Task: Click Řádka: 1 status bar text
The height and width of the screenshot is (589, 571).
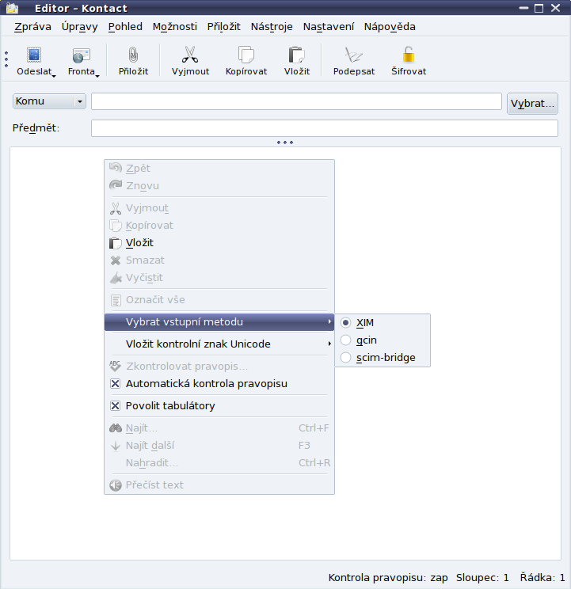Action: 542,577
